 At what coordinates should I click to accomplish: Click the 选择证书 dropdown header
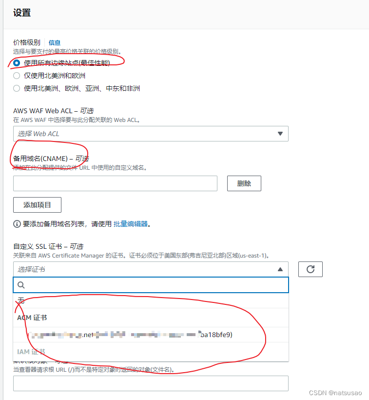tap(151, 269)
